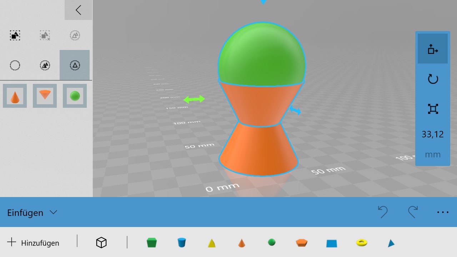Insert the small green sphere shape
The height and width of the screenshot is (257, 457).
click(x=272, y=242)
